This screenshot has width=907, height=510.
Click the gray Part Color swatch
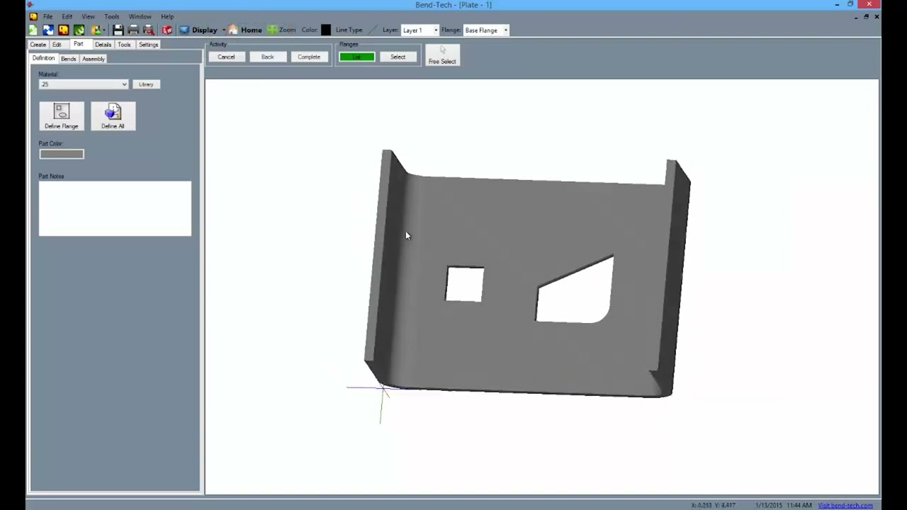click(62, 154)
